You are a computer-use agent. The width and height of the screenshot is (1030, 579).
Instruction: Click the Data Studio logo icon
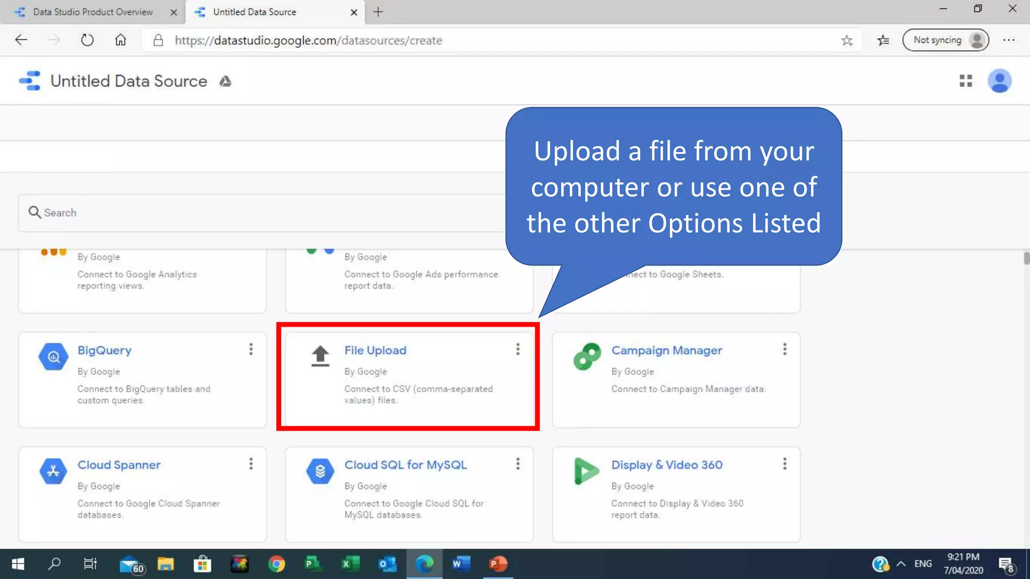tap(30, 81)
